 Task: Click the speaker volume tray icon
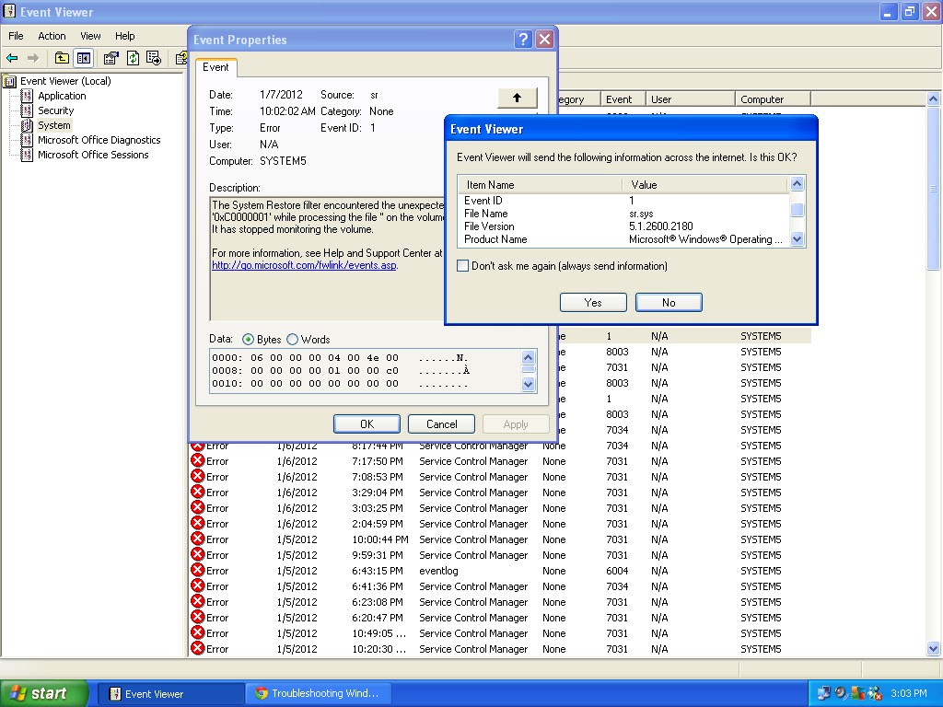coord(841,693)
